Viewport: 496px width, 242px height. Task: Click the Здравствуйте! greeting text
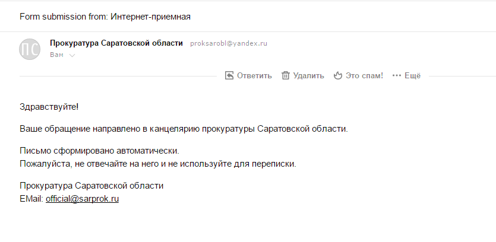point(49,107)
